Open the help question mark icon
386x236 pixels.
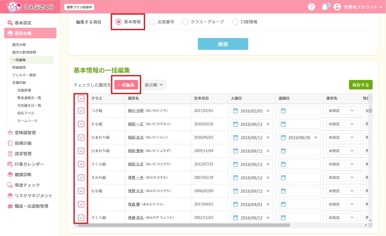[x=311, y=7]
